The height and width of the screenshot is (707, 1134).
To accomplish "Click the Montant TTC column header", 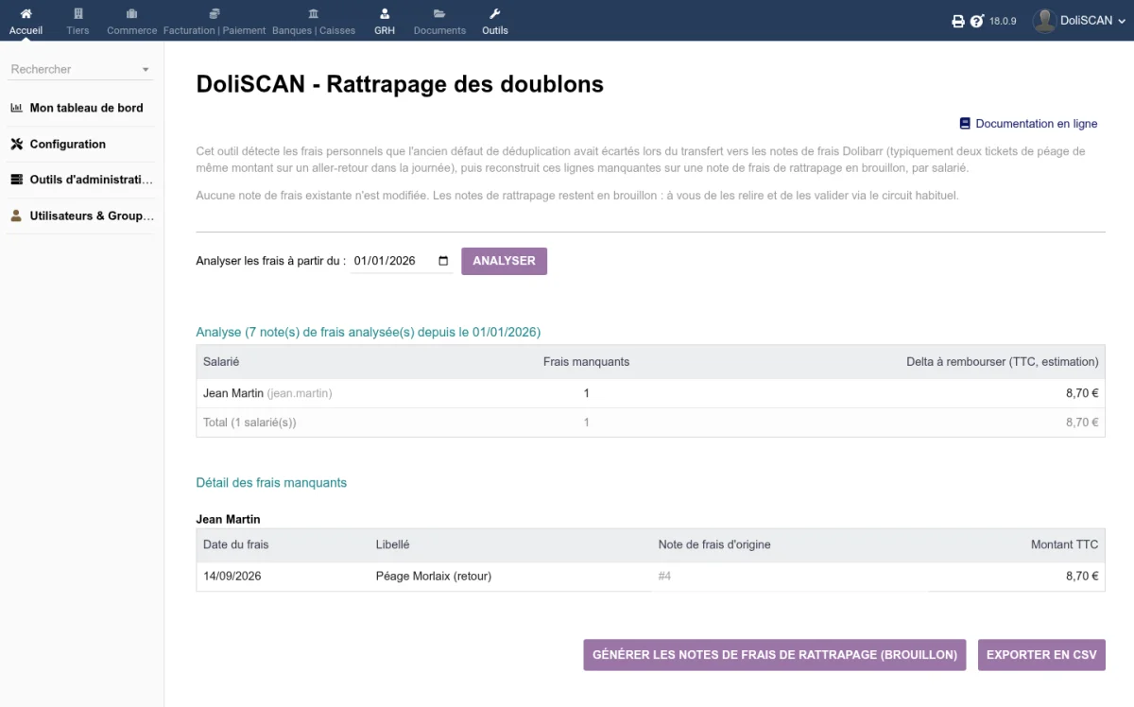I will 1065,544.
